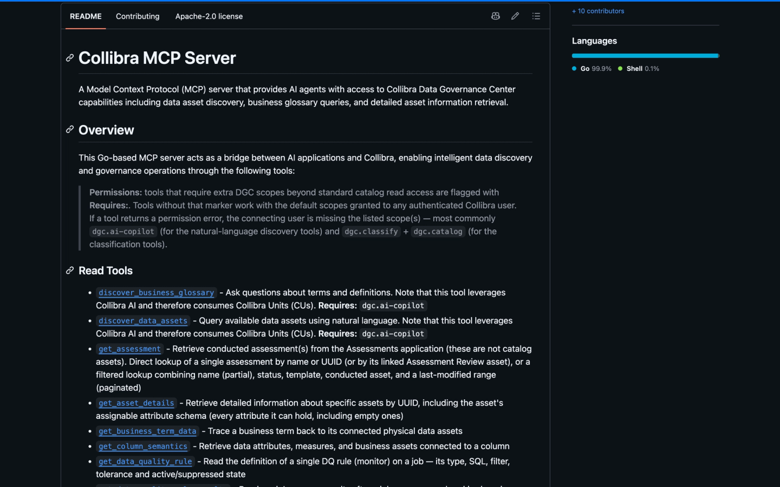780x487 pixels.
Task: Follow the get_business_term_data link
Action: (x=147, y=431)
